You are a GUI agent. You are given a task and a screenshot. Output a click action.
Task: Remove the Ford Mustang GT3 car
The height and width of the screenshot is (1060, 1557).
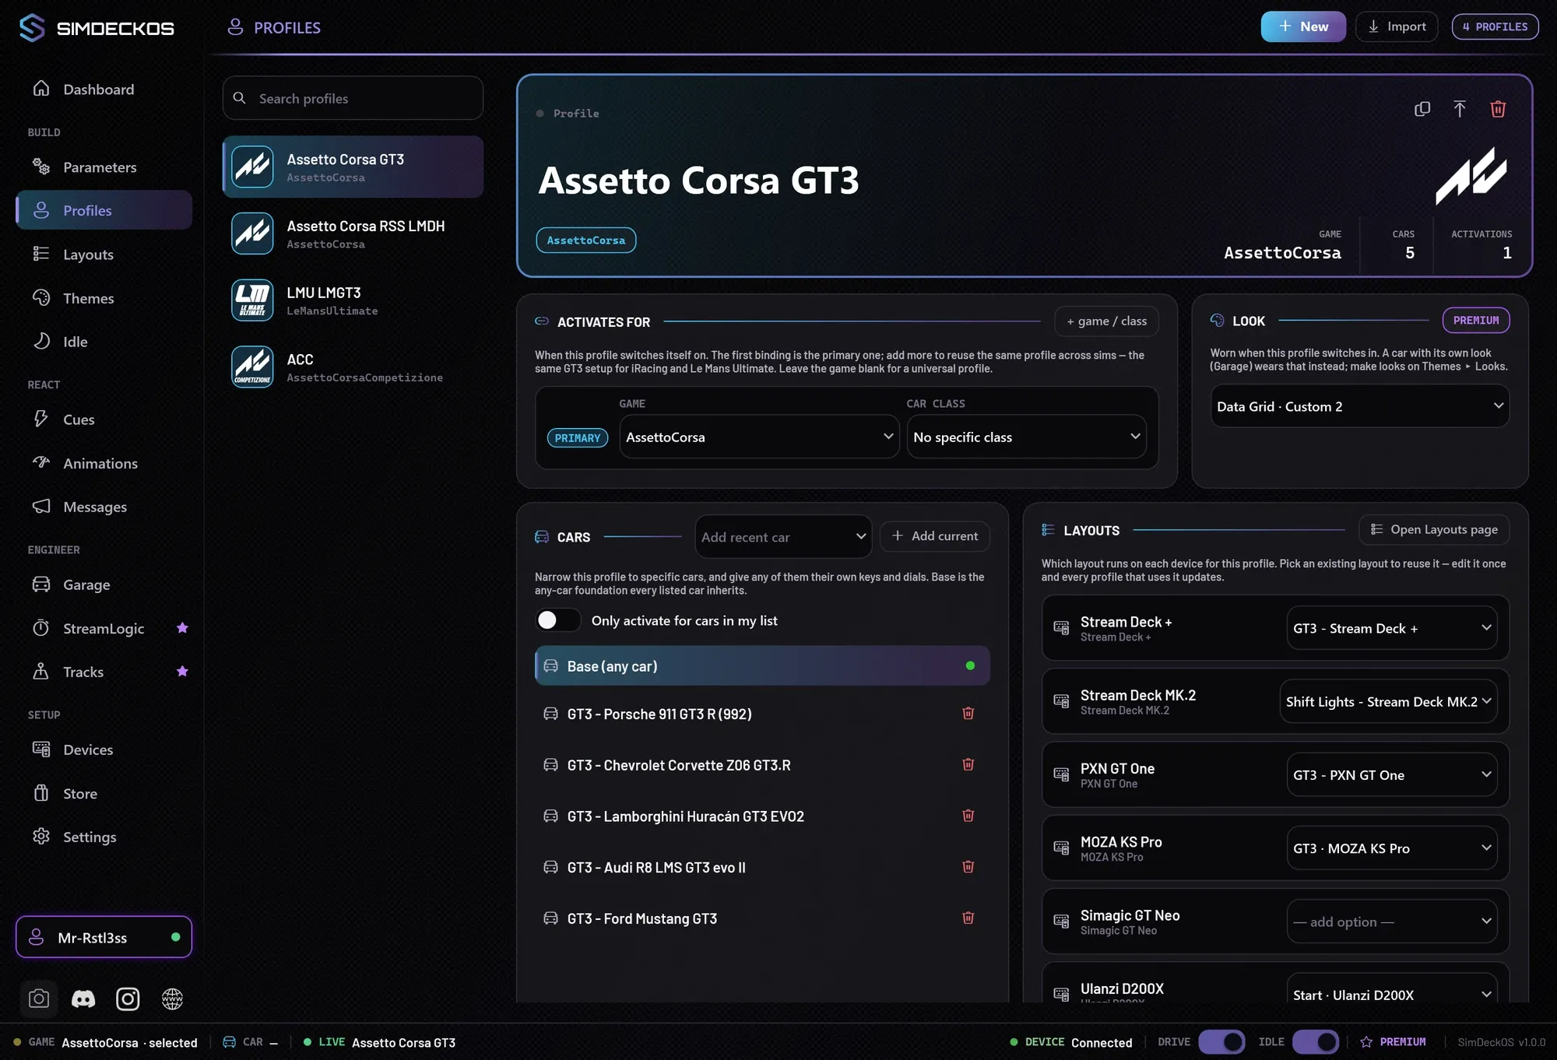coord(968,918)
